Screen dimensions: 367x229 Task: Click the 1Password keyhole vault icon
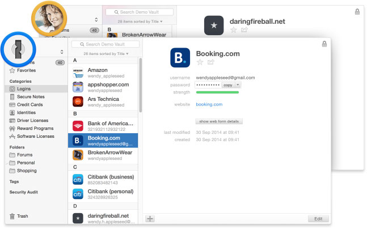(18, 49)
